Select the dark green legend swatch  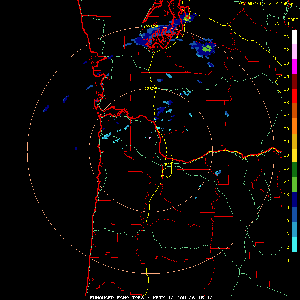point(294,170)
